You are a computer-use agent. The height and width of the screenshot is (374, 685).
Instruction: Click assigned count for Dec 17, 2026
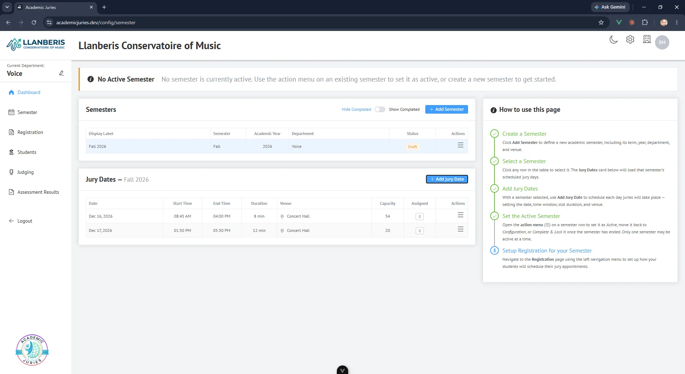[420, 231]
